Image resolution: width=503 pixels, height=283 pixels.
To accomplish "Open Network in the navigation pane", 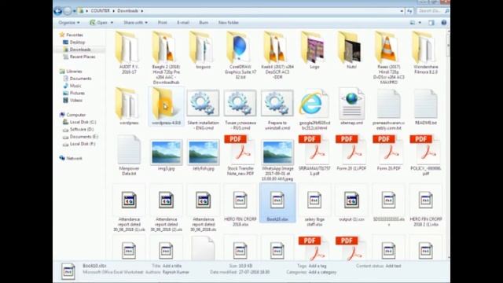I will coord(74,158).
